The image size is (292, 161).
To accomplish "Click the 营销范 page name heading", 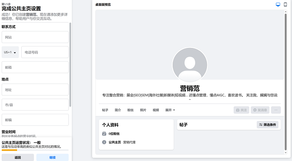I will pos(190,88).
